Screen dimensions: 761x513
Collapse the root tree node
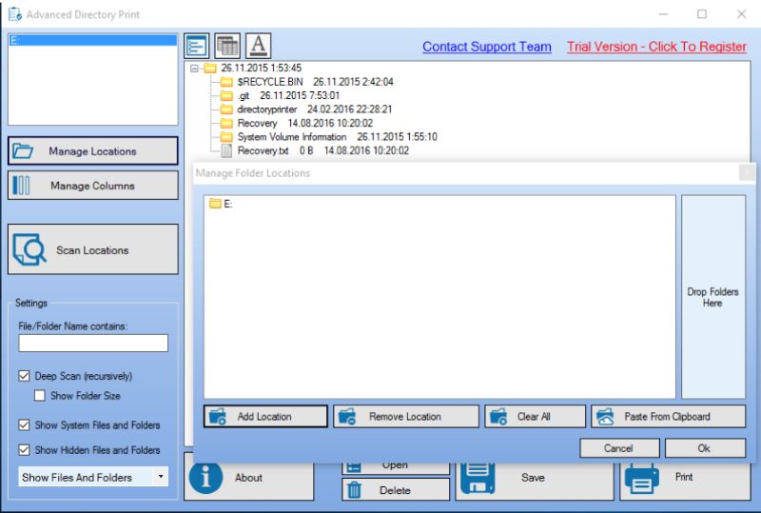tap(194, 69)
